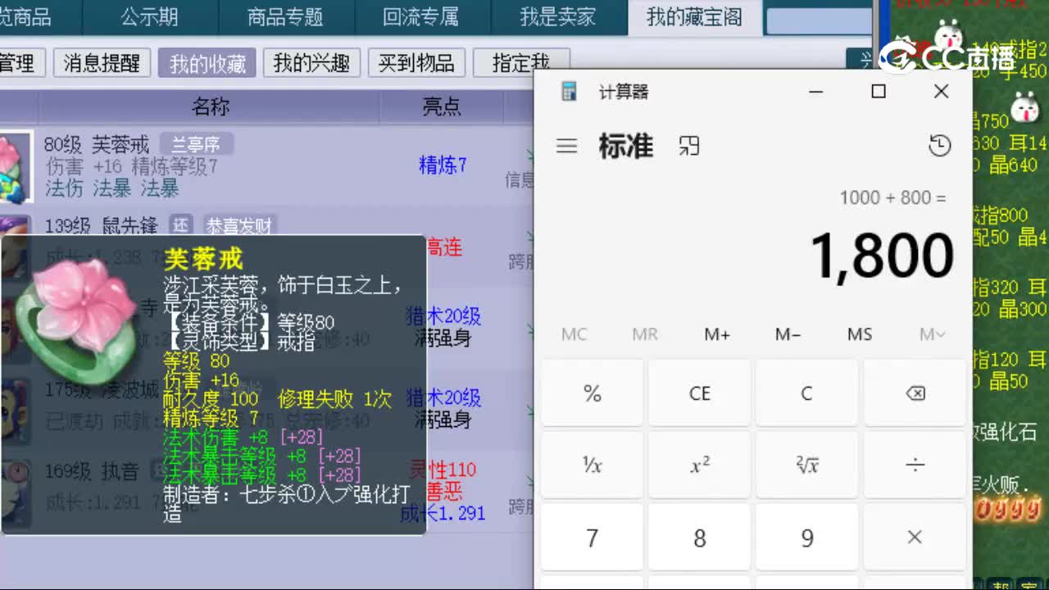Click the M+ memory add button
Viewport: 1049px width, 590px height.
point(717,334)
